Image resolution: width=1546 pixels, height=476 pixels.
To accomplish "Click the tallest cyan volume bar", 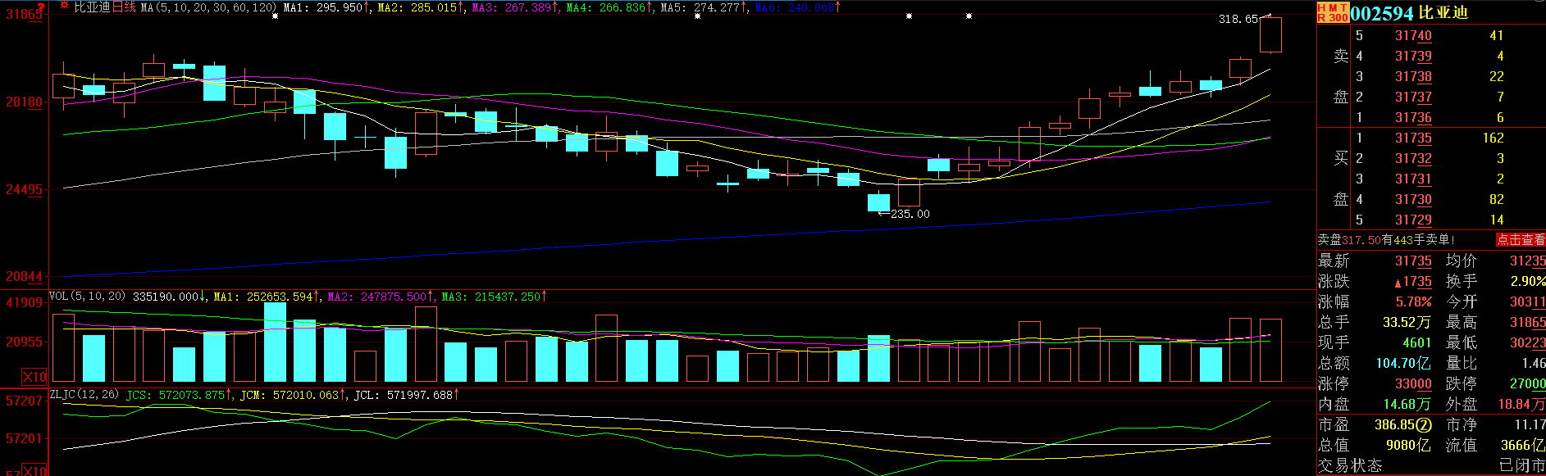I will (x=275, y=342).
